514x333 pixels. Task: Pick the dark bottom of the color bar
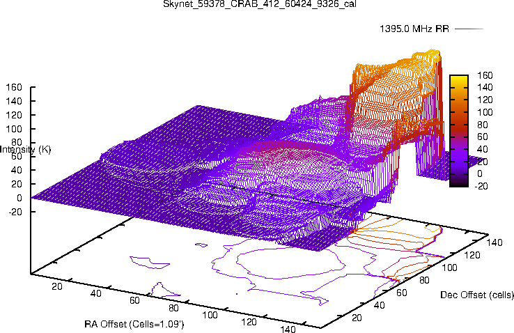[x=458, y=183]
